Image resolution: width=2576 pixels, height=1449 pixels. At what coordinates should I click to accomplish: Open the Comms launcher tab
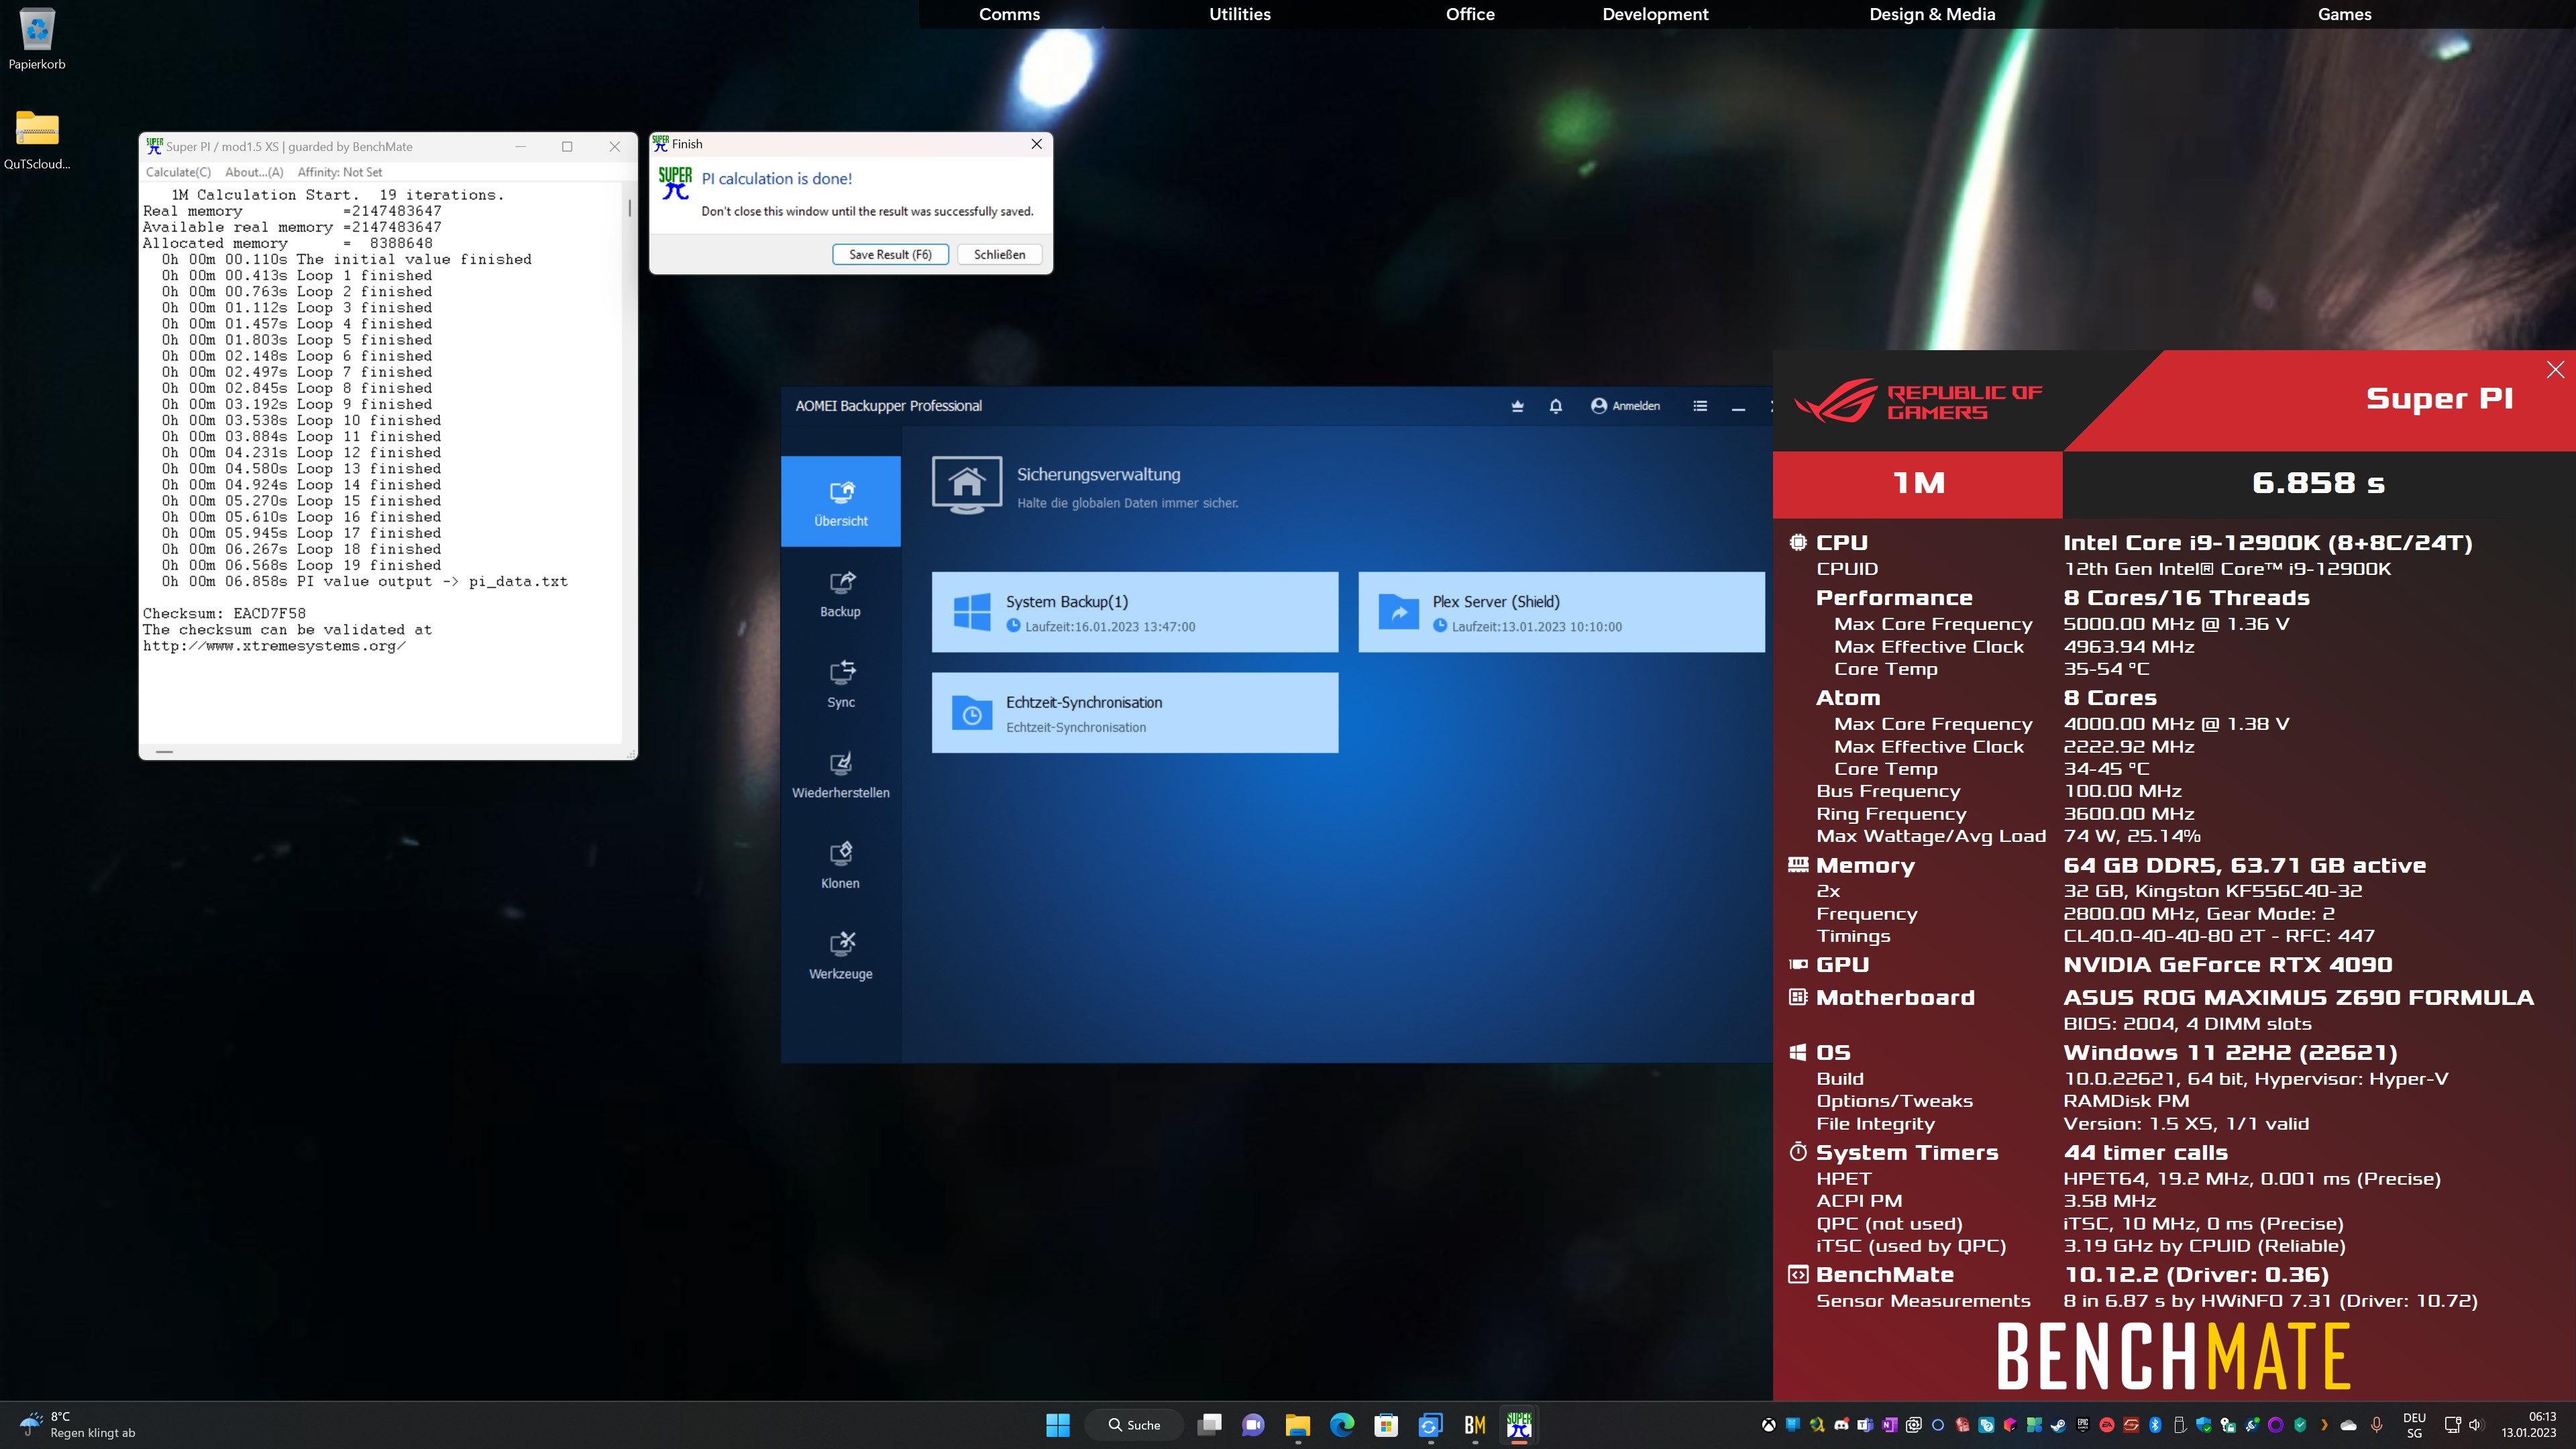[1009, 14]
